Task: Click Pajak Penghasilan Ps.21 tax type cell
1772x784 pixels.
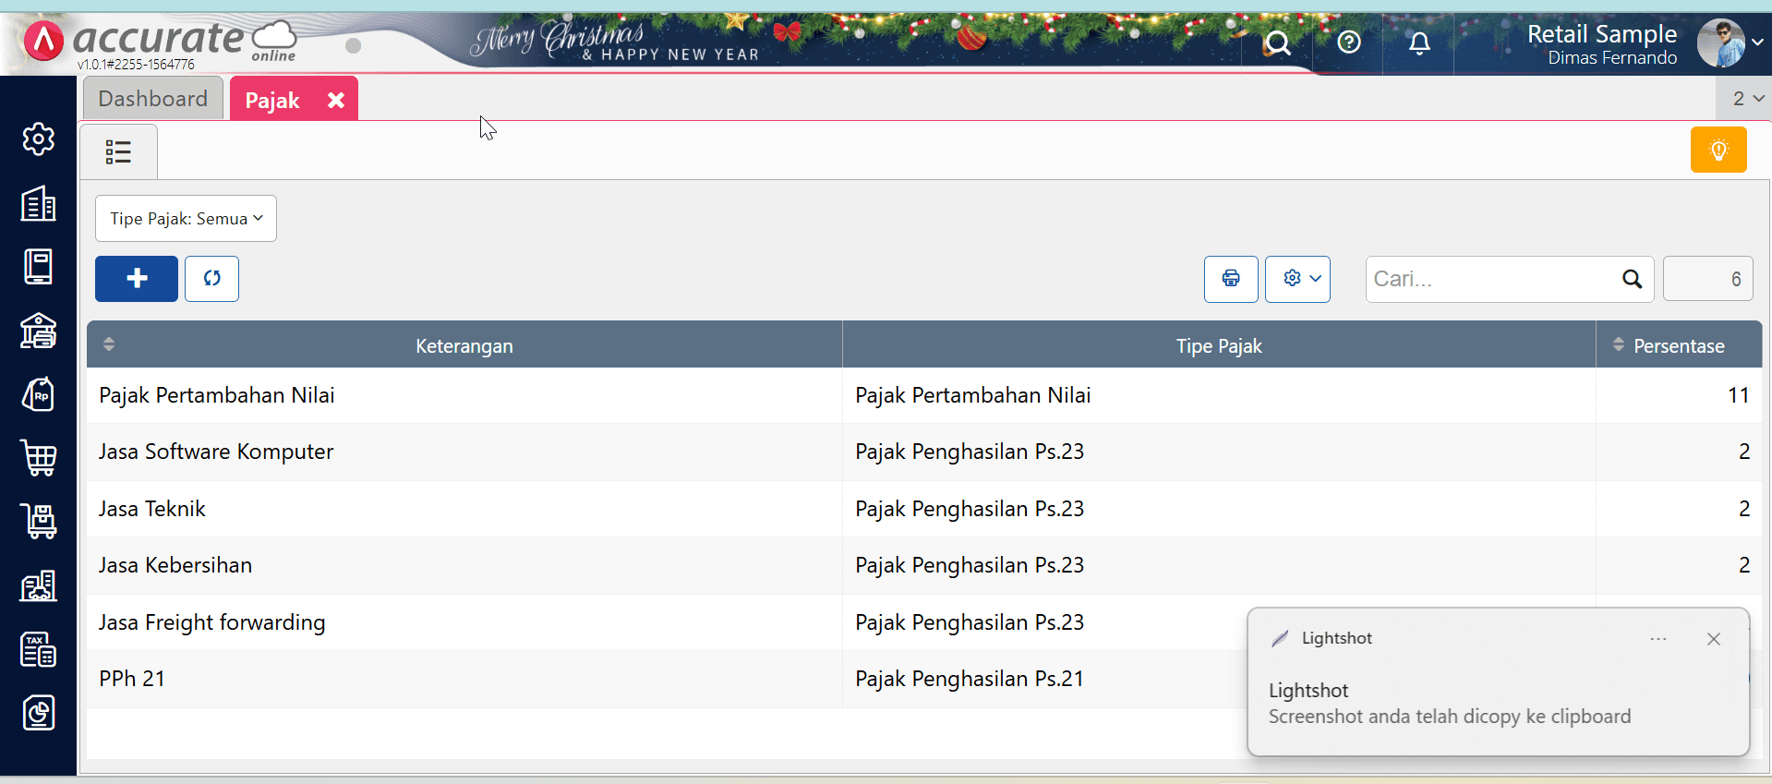Action: (969, 679)
